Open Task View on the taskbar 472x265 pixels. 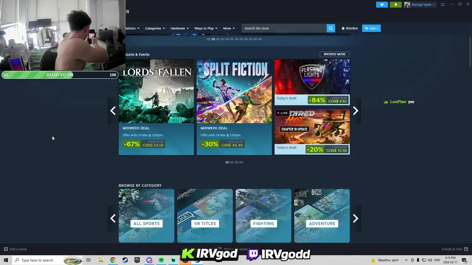88,260
